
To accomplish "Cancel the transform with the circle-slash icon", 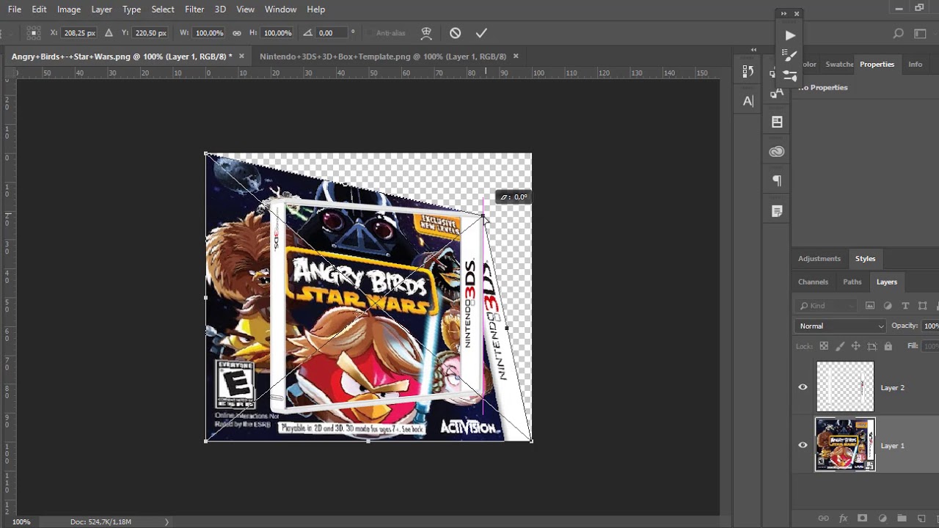I will pyautogui.click(x=455, y=33).
